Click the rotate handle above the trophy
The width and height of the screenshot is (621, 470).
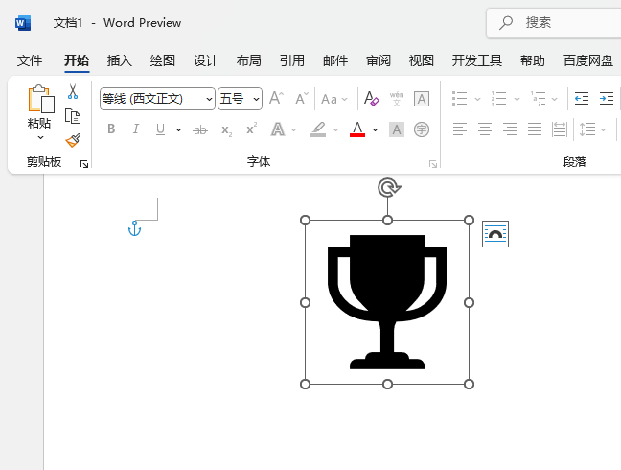[388, 187]
